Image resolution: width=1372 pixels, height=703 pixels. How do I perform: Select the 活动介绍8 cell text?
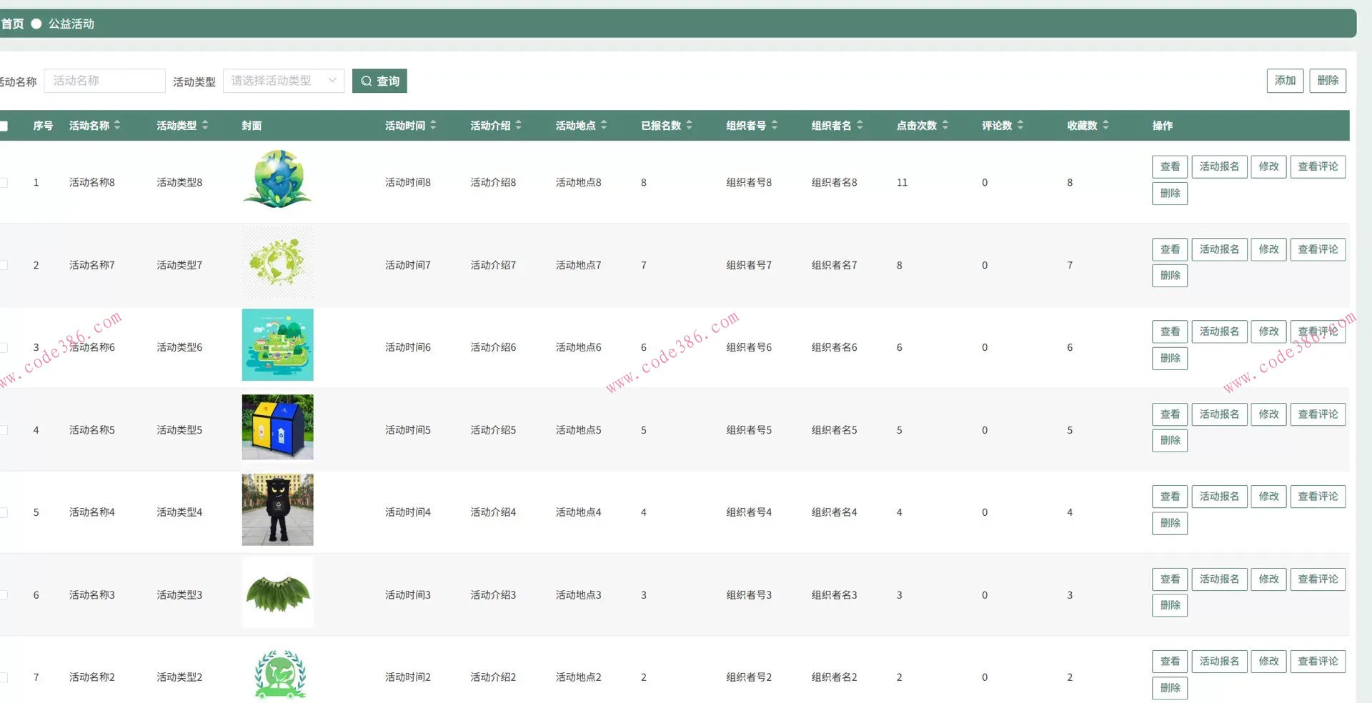click(x=493, y=182)
